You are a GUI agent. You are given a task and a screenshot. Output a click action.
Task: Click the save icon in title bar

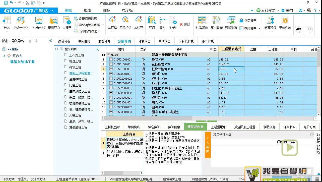click(x=6, y=3)
